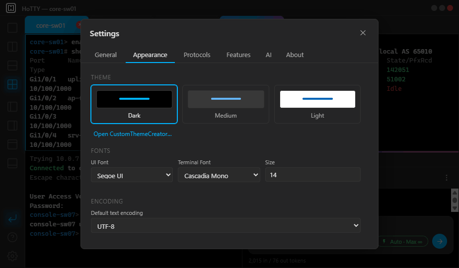Click the HoTTY — core-sw01 window title

click(49, 9)
